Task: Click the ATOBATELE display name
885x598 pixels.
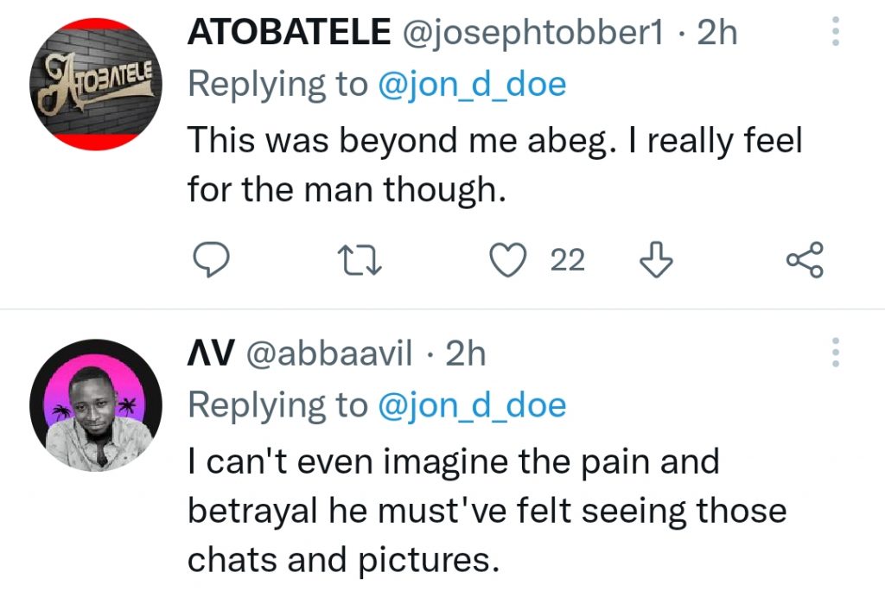Action: (x=289, y=32)
